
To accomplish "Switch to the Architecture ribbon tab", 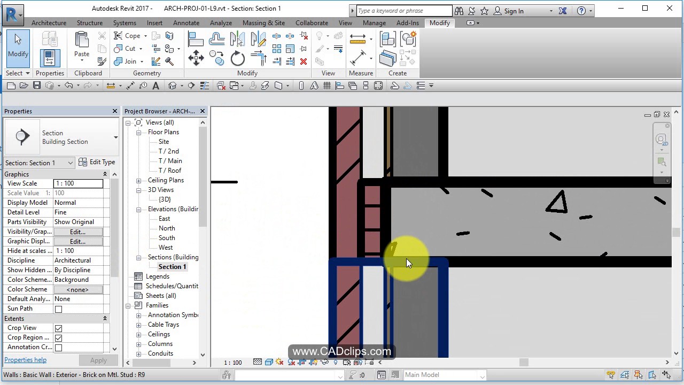I will [49, 23].
